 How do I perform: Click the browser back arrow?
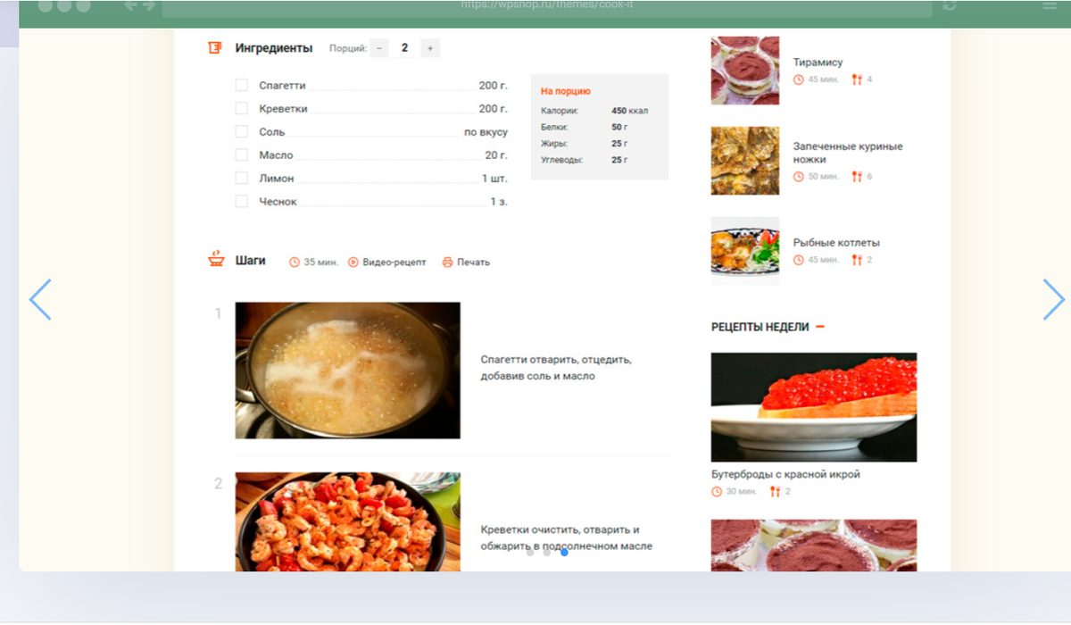click(x=130, y=5)
